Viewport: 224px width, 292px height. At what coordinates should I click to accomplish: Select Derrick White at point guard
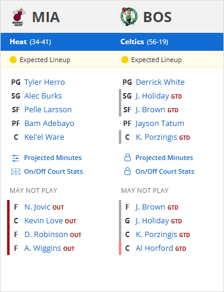160,82
